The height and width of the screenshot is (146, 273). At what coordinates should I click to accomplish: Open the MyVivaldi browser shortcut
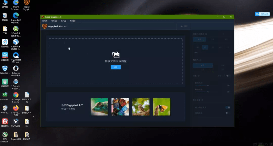click(16, 123)
